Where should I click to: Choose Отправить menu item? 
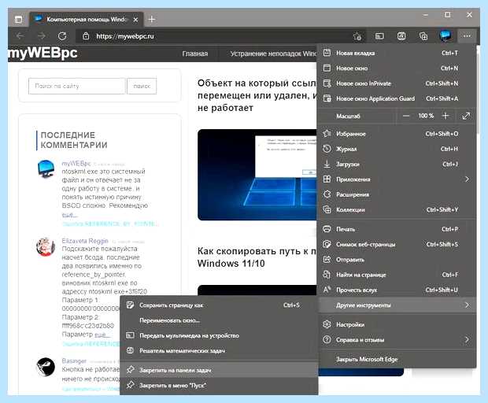click(396, 260)
